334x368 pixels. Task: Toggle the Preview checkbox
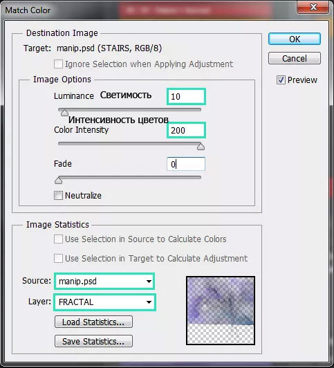click(281, 80)
